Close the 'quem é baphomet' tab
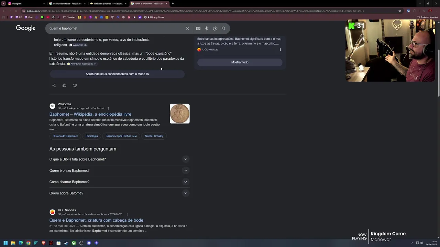The width and height of the screenshot is (440, 247). [x=167, y=3]
